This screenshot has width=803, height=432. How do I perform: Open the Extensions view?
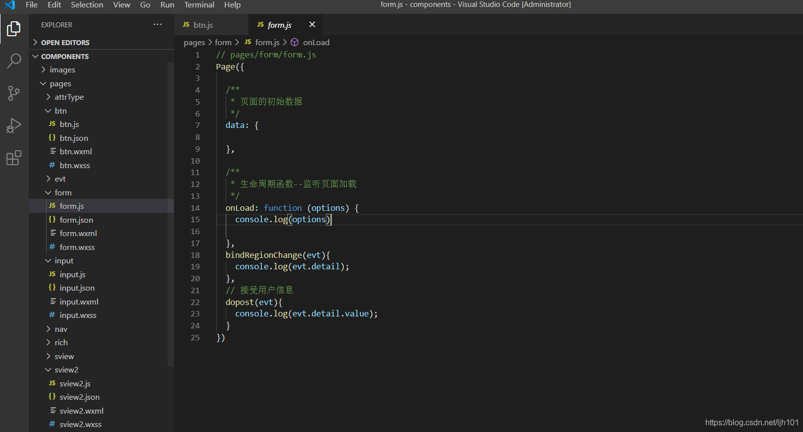pyautogui.click(x=14, y=158)
